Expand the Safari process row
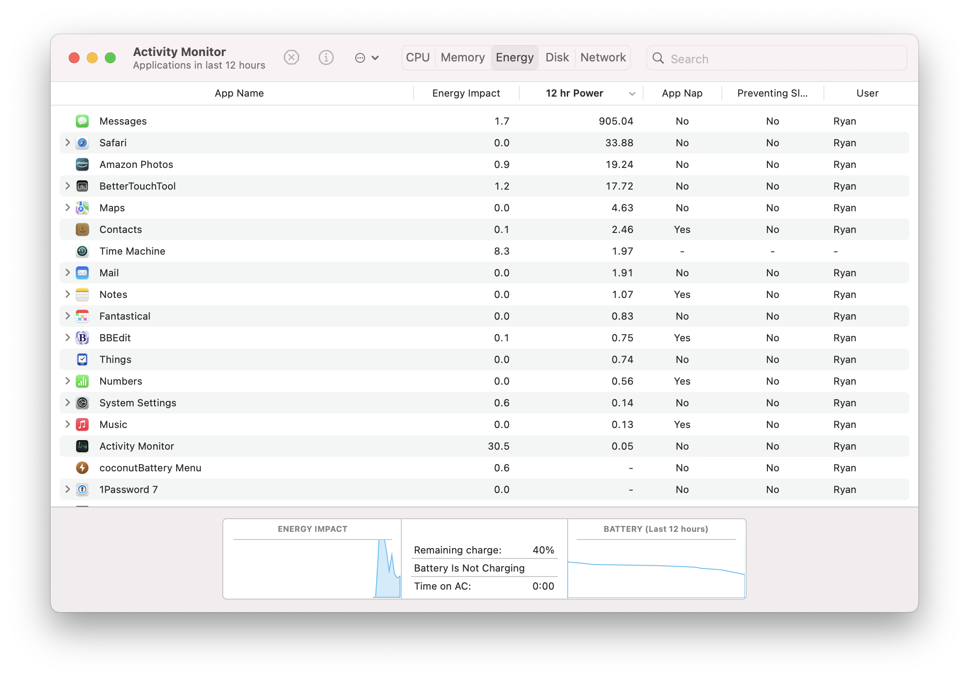The width and height of the screenshot is (969, 679). tap(67, 143)
